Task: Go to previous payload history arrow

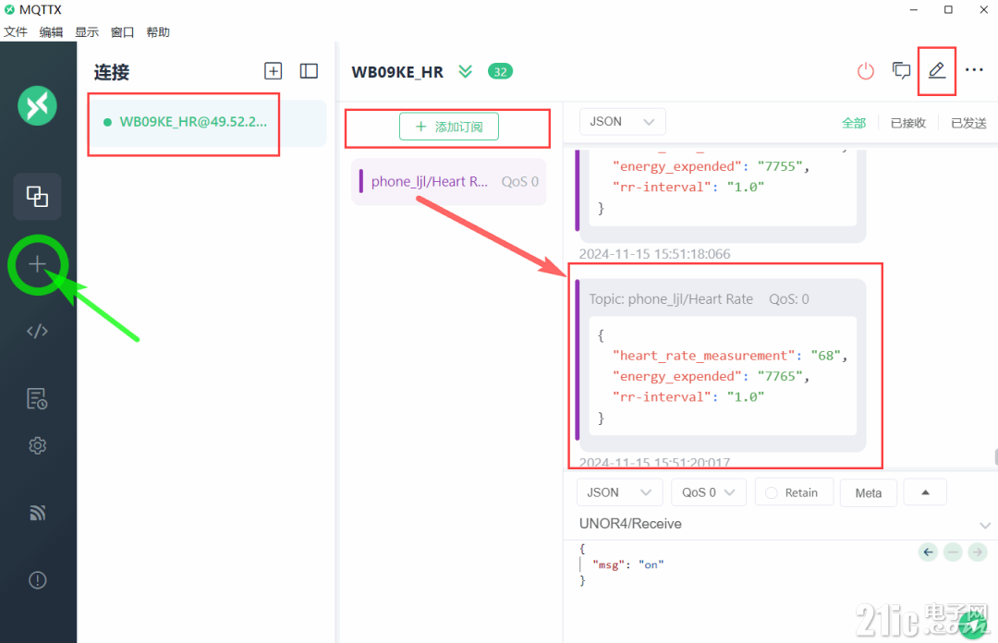Action: [928, 552]
